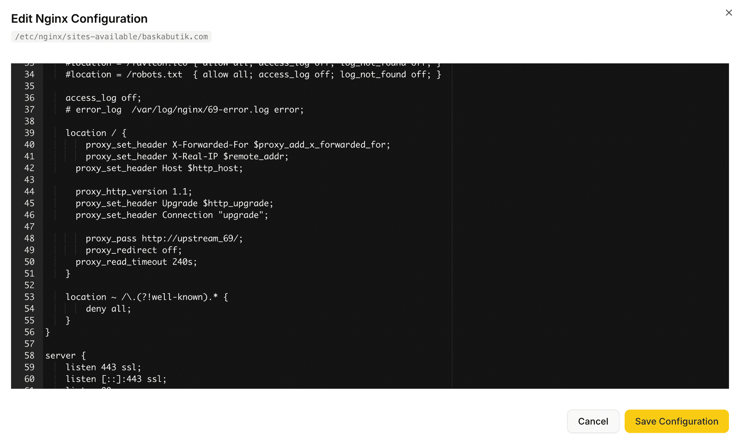Click the commented error_log line
742x443 pixels.
tap(184, 109)
